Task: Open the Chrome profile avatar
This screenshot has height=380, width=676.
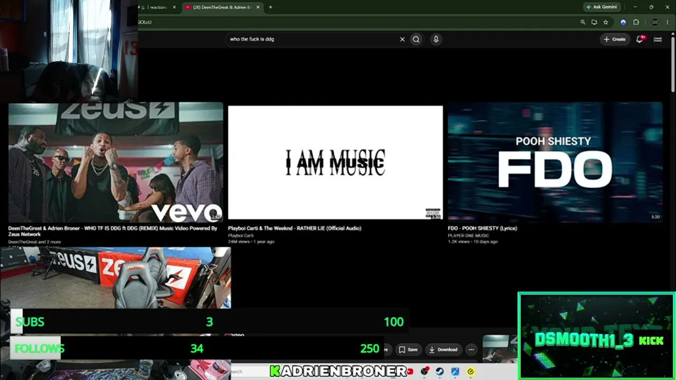Action: [655, 22]
